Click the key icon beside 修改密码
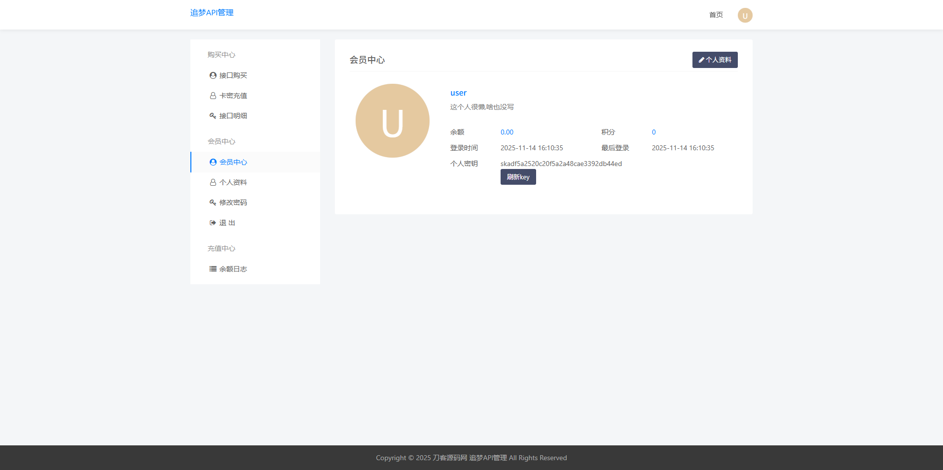The image size is (943, 470). point(213,202)
